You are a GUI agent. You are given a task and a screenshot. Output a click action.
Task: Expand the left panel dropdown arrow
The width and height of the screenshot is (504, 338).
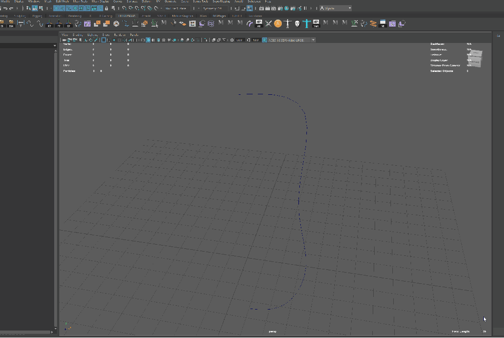[54, 46]
